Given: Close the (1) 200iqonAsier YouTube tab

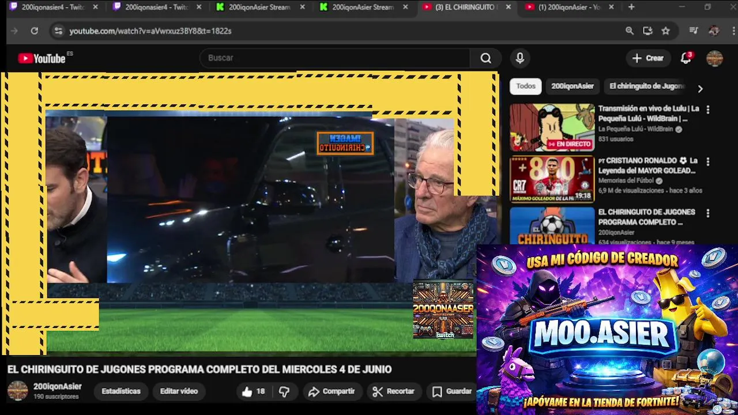Looking at the screenshot, I should [611, 7].
